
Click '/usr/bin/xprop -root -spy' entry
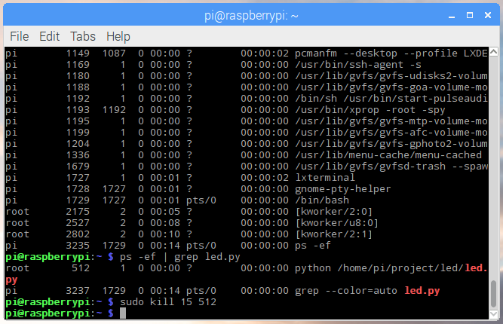pyautogui.click(x=370, y=110)
